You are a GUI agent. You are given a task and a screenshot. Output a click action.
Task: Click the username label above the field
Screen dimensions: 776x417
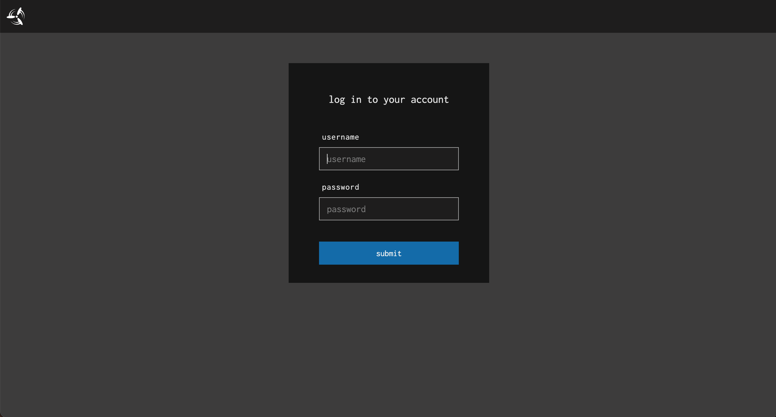(x=340, y=137)
